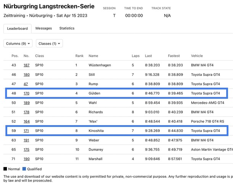Open car number 178 link

[26, 112]
